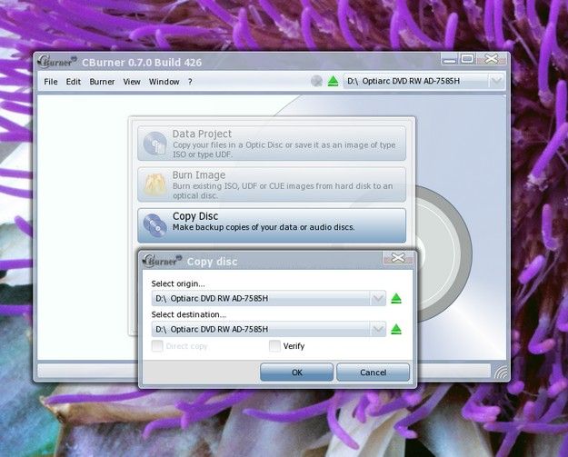
Task: Select the Data Project option
Action: click(x=272, y=144)
